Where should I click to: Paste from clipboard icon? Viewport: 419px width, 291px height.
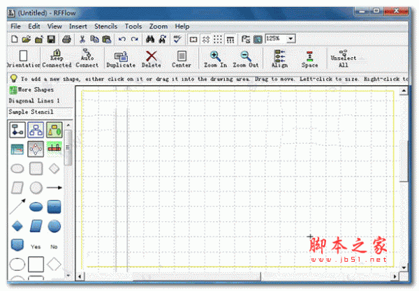(x=107, y=39)
